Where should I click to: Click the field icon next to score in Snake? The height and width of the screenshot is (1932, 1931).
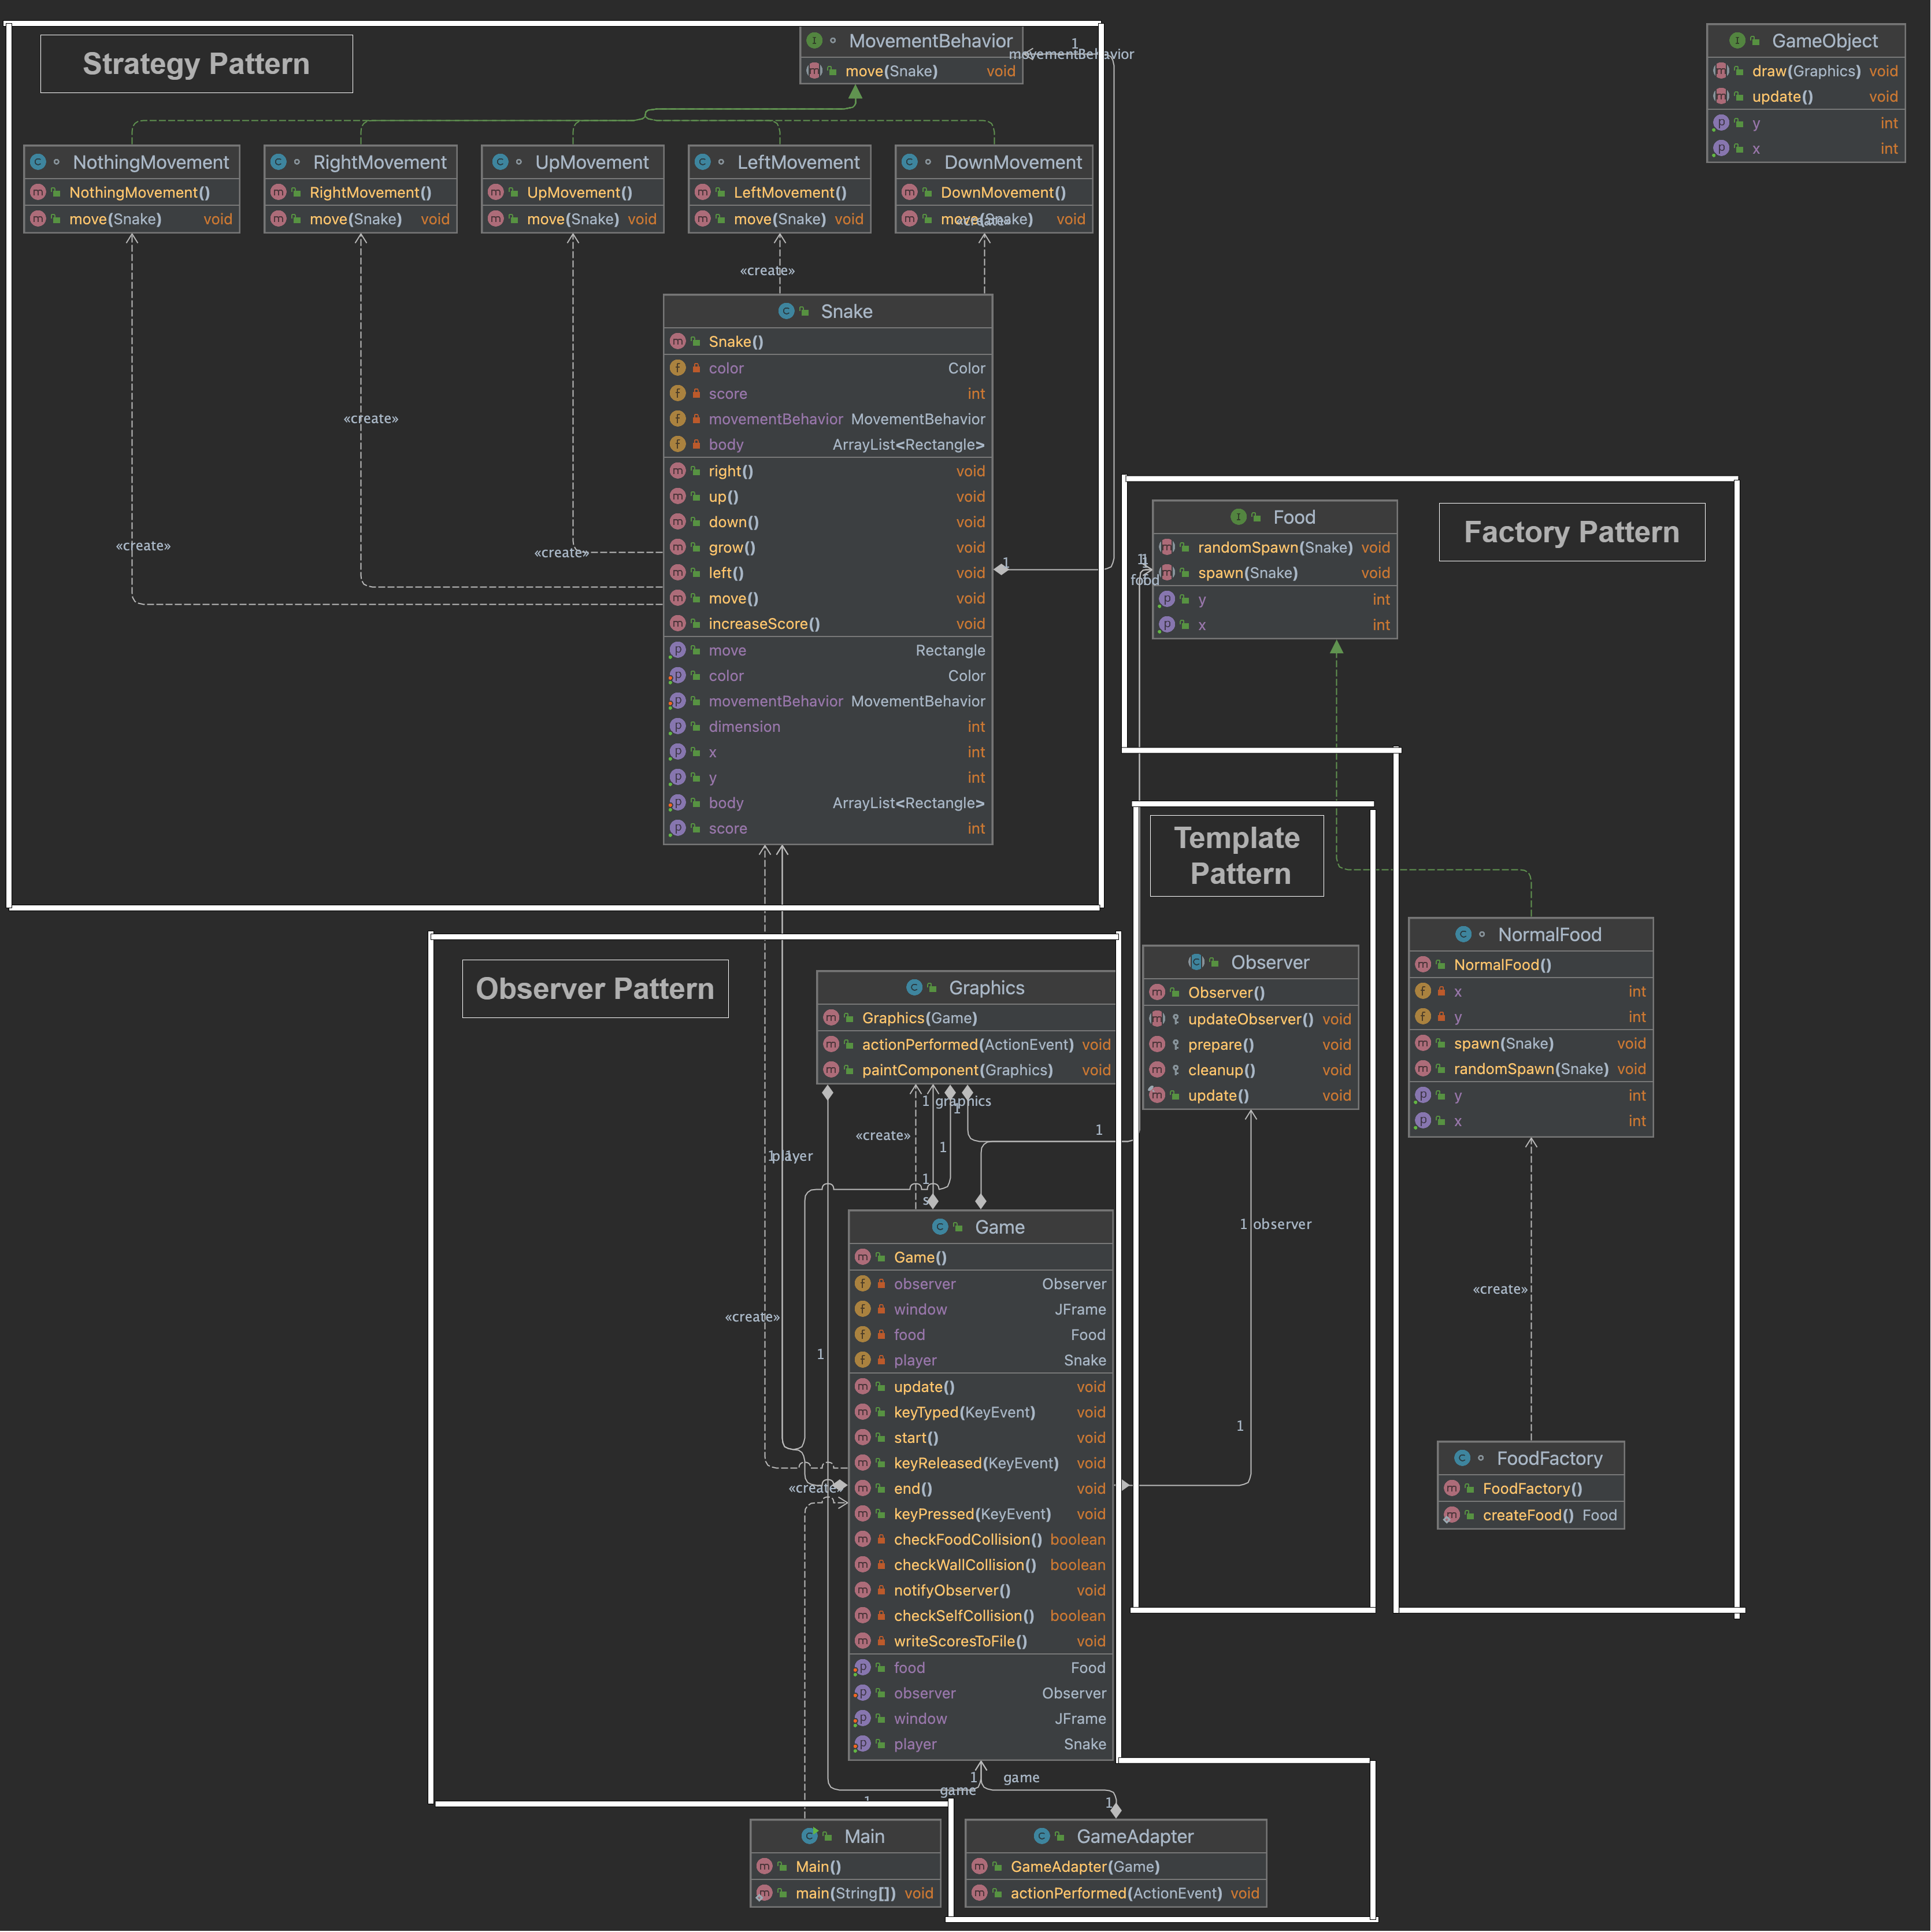pos(678,393)
